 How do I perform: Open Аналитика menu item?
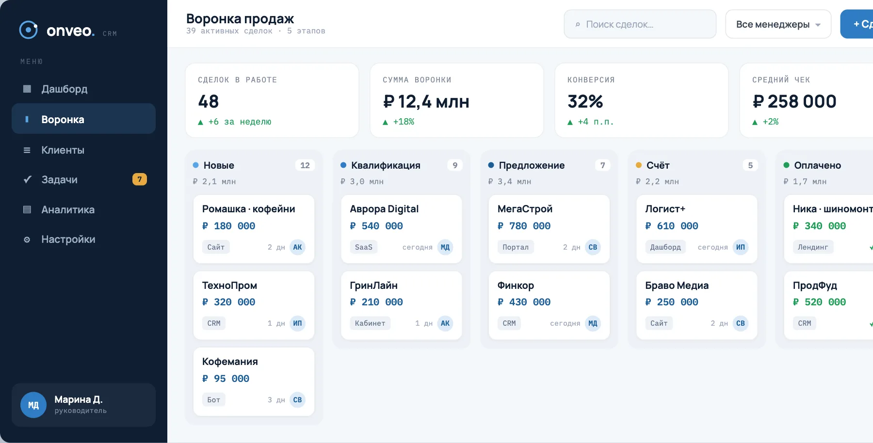[x=83, y=210]
